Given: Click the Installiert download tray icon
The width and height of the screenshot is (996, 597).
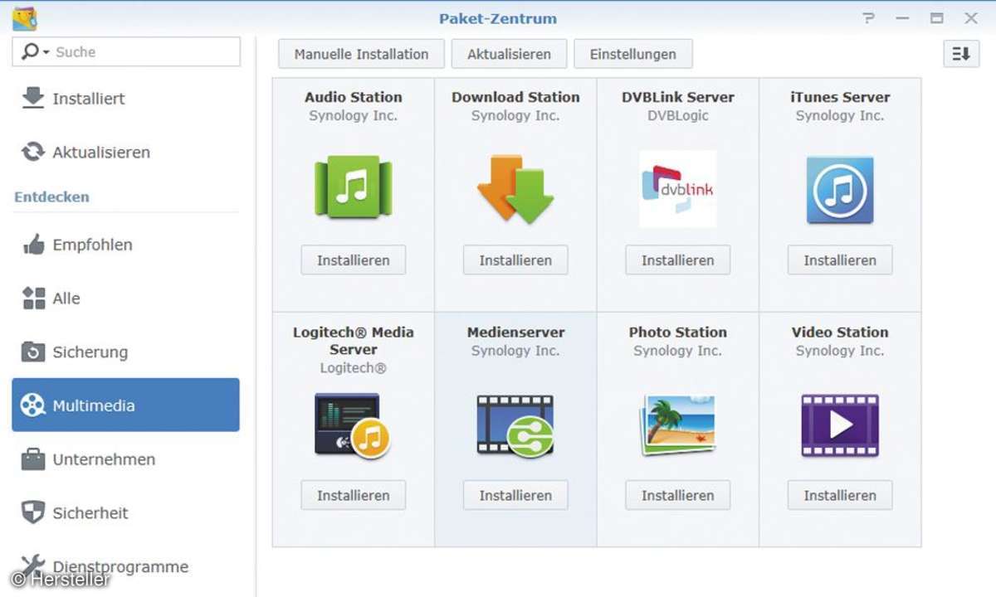Looking at the screenshot, I should pos(33,98).
